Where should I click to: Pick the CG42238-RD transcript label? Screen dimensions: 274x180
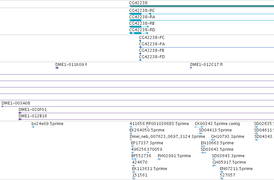[142, 30]
